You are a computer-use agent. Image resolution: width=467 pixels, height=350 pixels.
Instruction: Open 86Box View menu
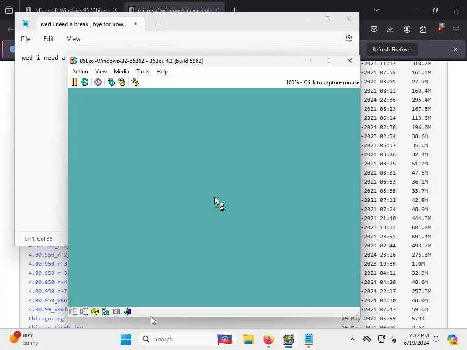tap(101, 72)
